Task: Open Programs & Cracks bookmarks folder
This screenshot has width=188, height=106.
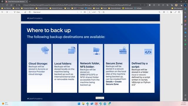Action: (x=42, y=8)
